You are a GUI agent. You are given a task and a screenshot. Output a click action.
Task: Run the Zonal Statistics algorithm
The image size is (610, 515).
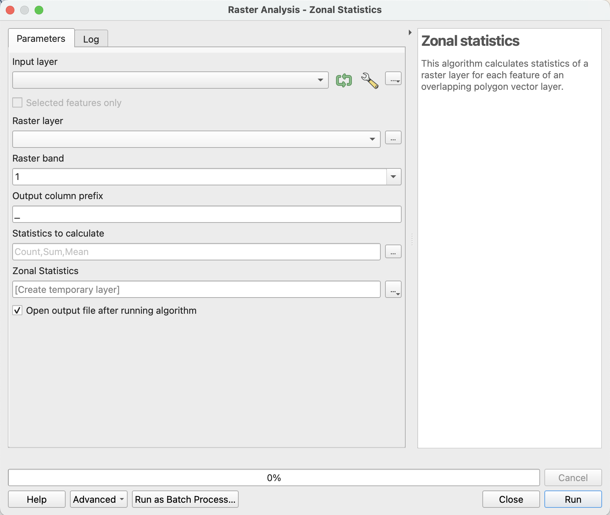[x=573, y=499]
